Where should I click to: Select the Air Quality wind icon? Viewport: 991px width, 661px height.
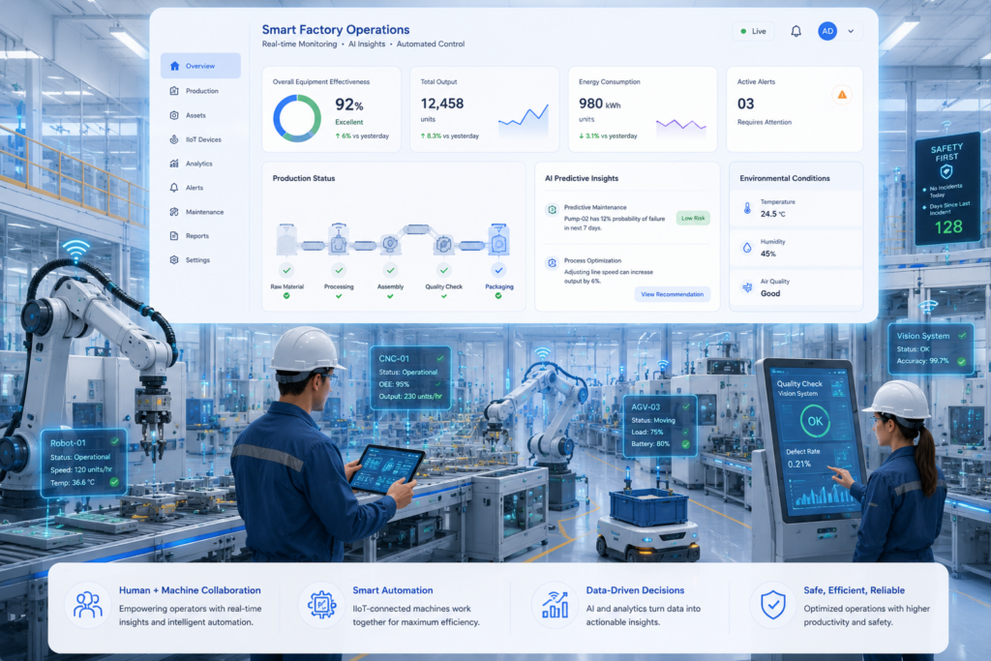click(747, 287)
